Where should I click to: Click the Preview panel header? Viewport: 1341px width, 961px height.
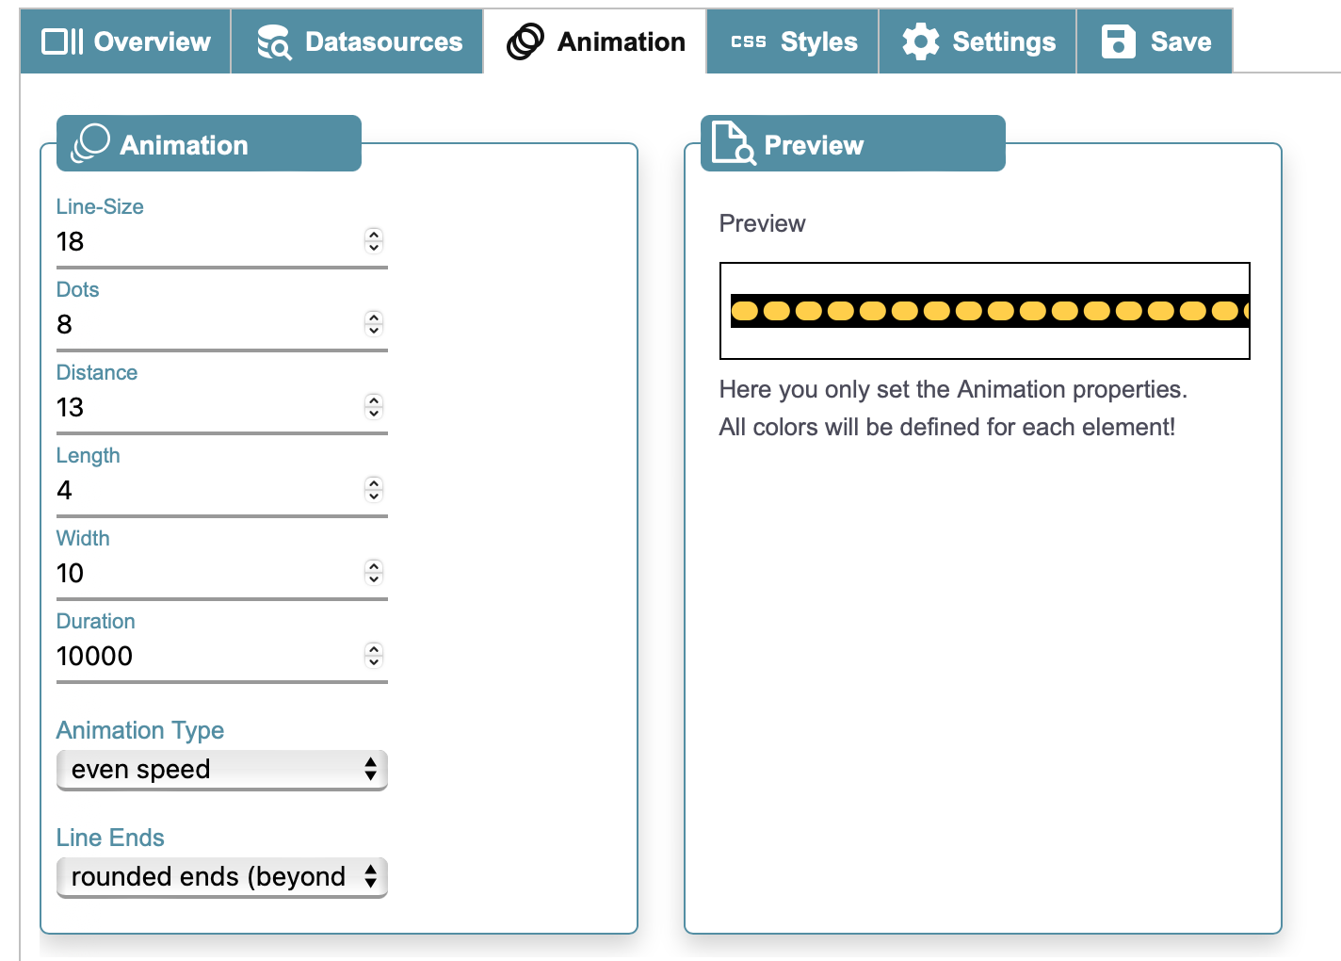(x=853, y=143)
